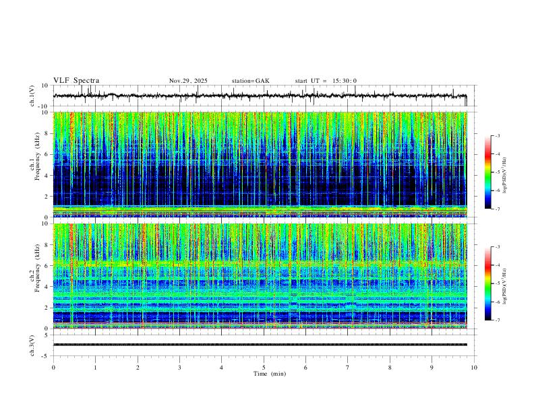
Task: Click the "-5" tick on ch.3(V) axis
Action: click(x=46, y=356)
